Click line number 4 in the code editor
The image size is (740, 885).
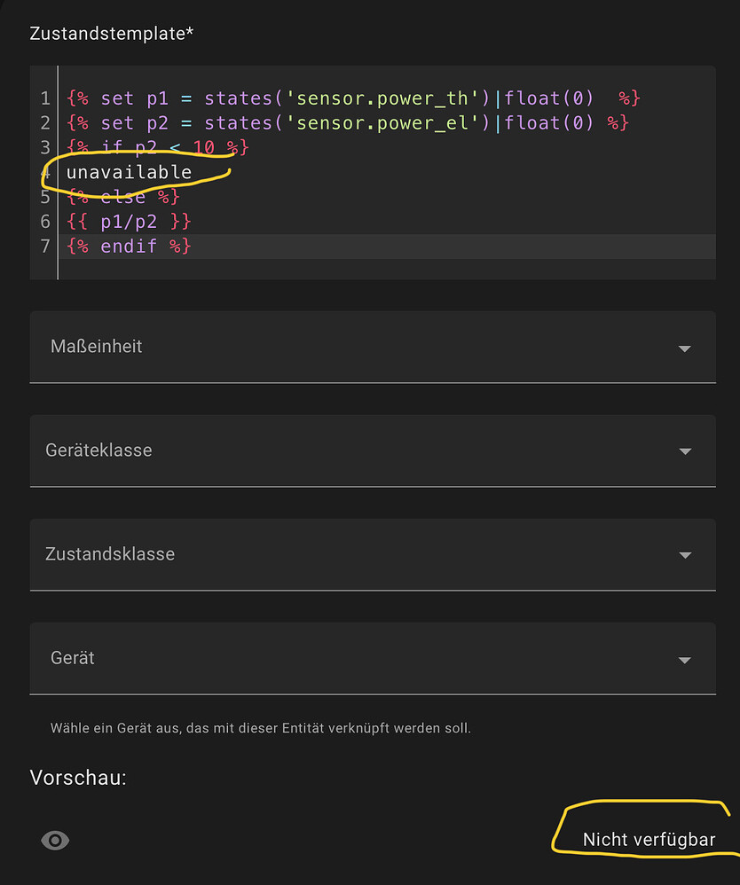coord(44,172)
